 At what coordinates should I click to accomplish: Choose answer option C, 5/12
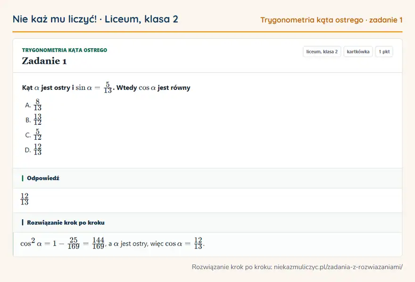[x=33, y=135]
